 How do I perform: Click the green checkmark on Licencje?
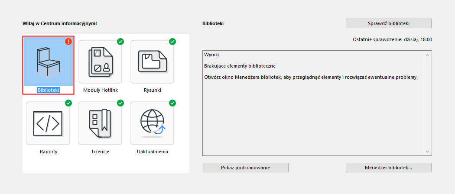pyautogui.click(x=120, y=103)
